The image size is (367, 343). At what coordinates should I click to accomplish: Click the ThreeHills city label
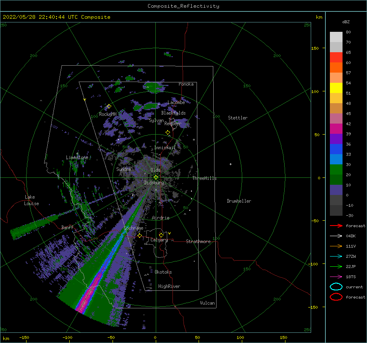(205, 178)
